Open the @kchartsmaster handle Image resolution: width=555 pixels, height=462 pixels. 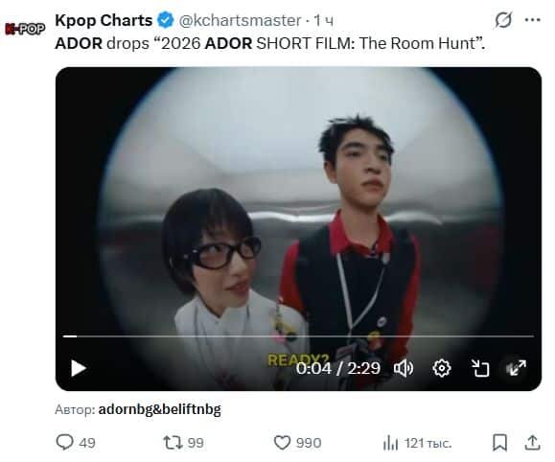point(240,20)
